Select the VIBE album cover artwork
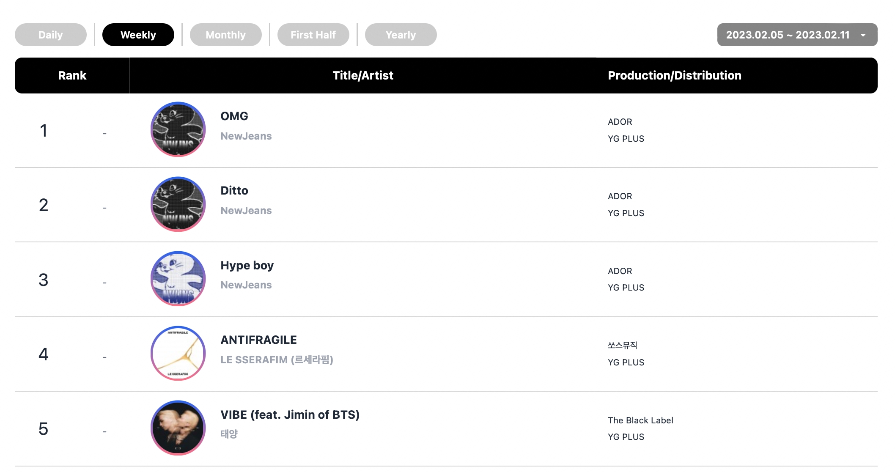 pos(178,428)
